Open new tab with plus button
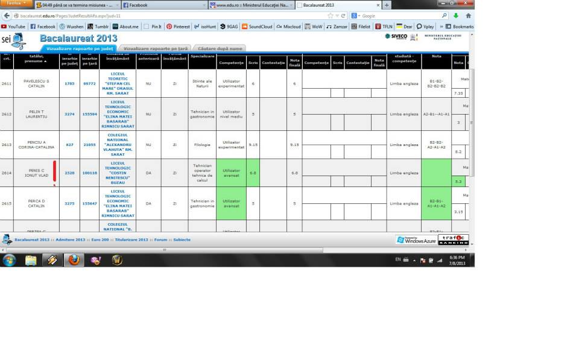Screen dimensions: 579x362 click(x=387, y=5)
